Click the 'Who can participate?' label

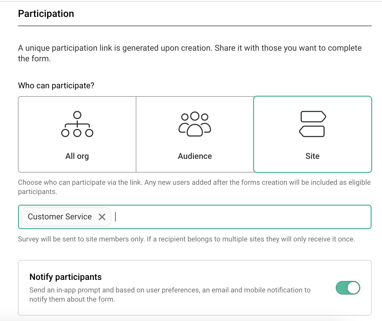(56, 86)
